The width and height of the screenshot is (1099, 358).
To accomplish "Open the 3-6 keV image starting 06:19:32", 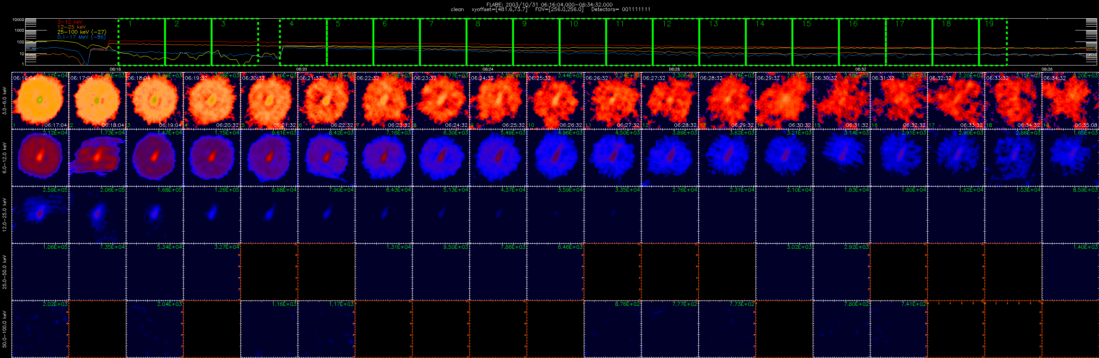I will pos(212,101).
